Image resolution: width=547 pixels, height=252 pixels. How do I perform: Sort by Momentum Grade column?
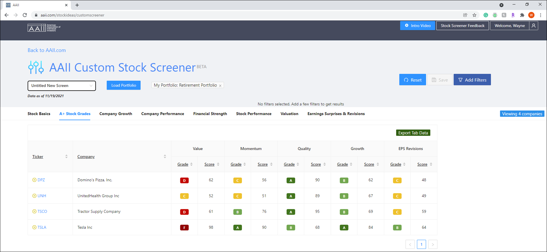[x=245, y=164]
